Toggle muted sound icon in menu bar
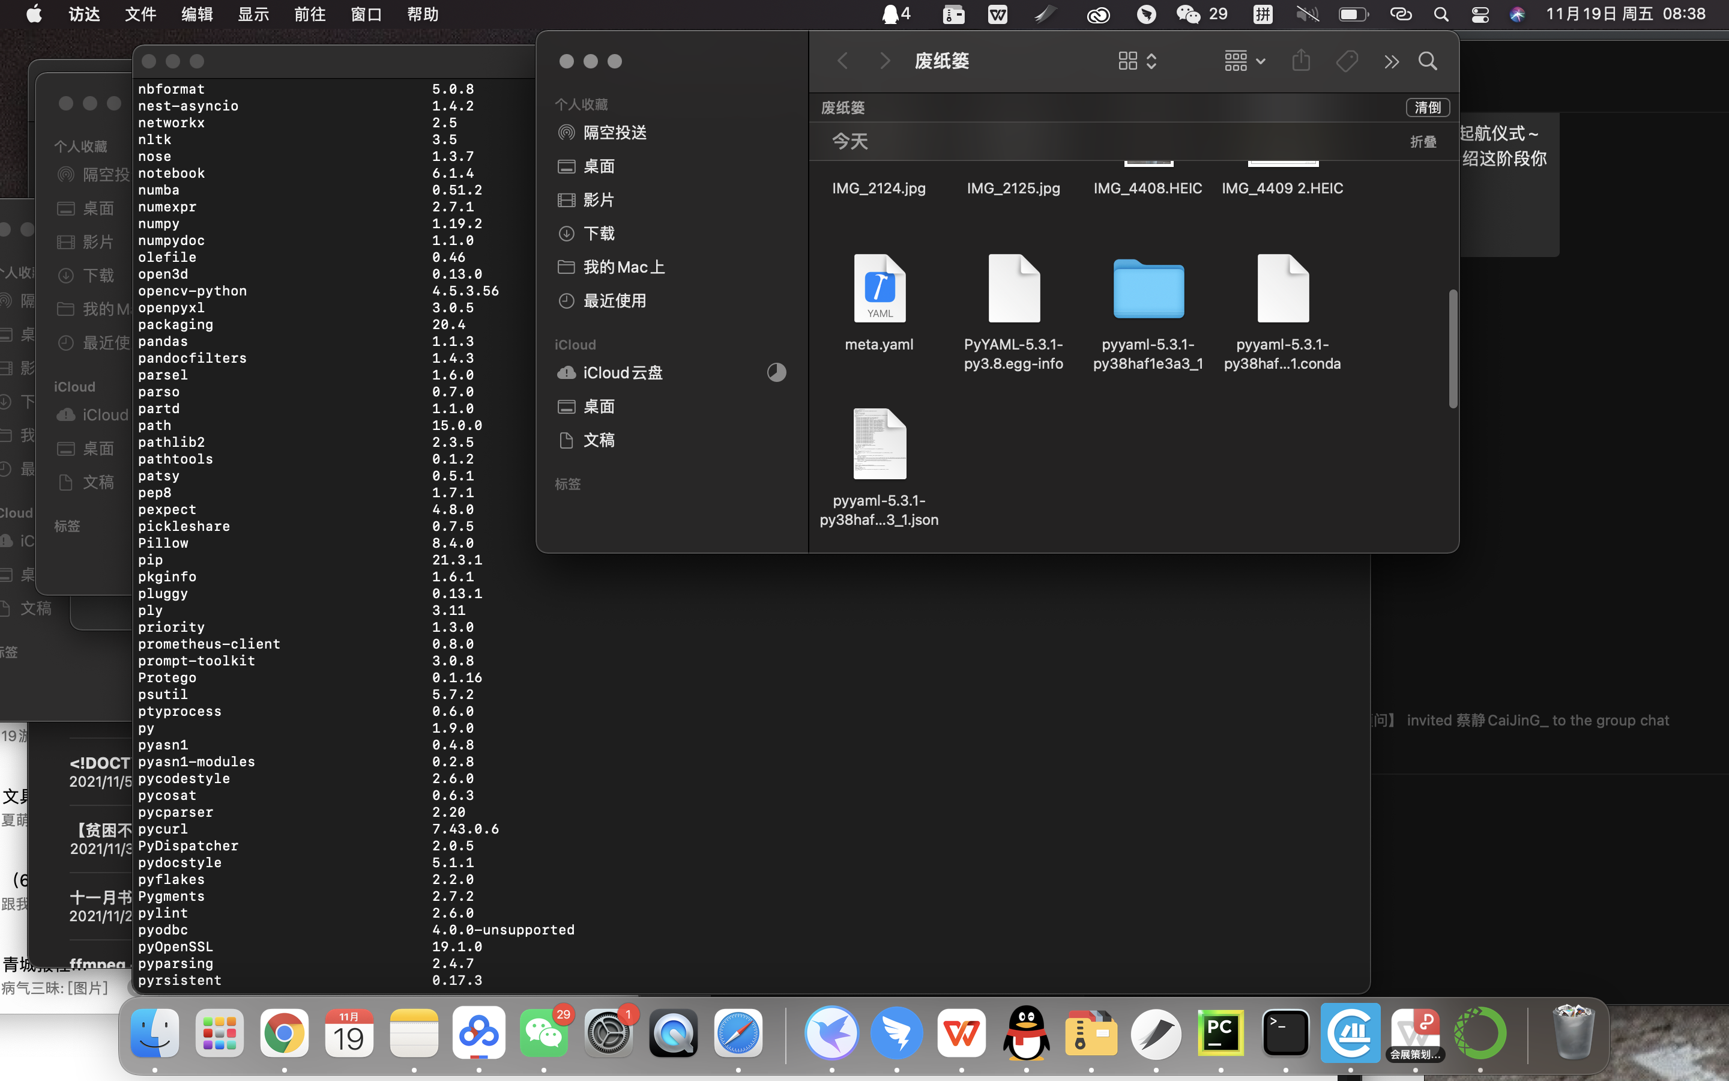This screenshot has height=1081, width=1729. click(1307, 14)
